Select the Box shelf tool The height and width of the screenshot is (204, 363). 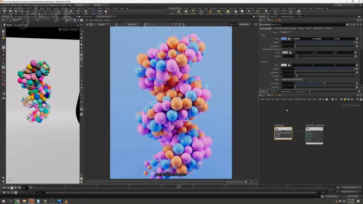pyautogui.click(x=4, y=12)
